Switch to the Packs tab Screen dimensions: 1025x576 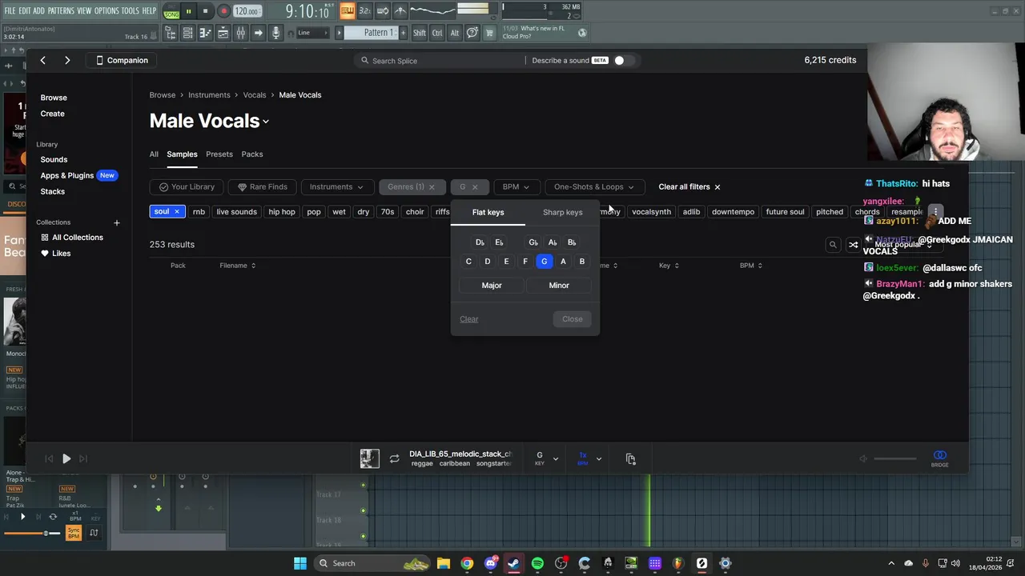252,154
